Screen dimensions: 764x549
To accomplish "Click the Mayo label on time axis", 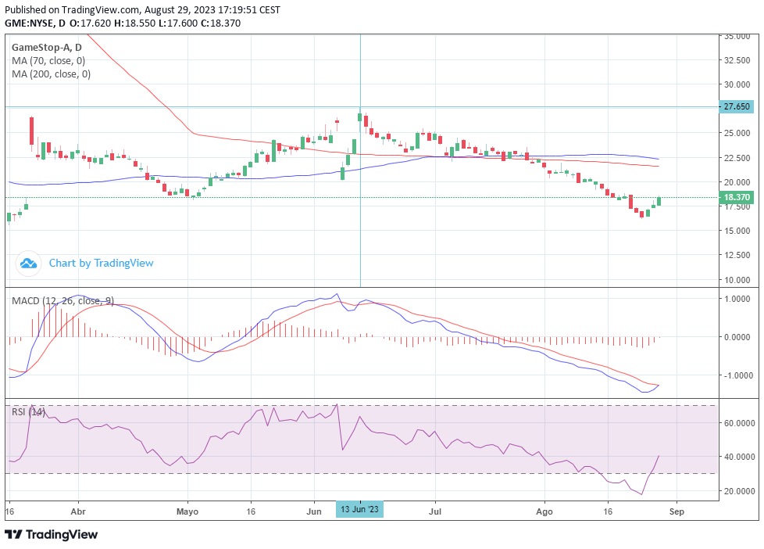I will [187, 511].
